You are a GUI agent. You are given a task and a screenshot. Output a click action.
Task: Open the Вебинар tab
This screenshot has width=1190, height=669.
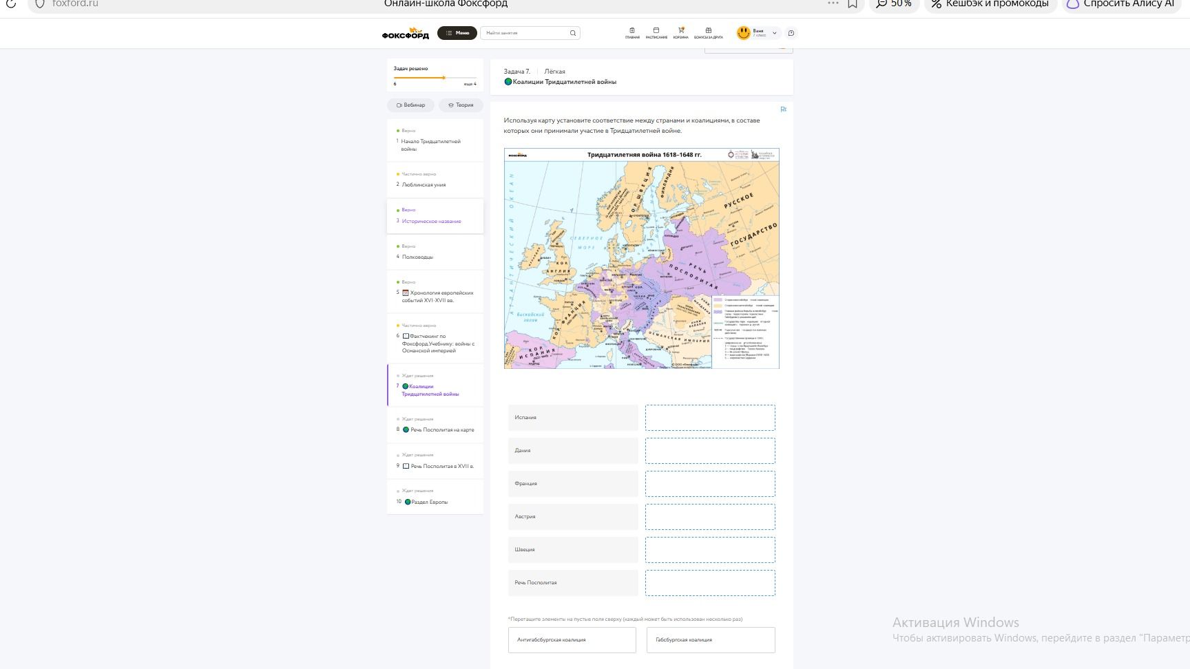pos(410,105)
